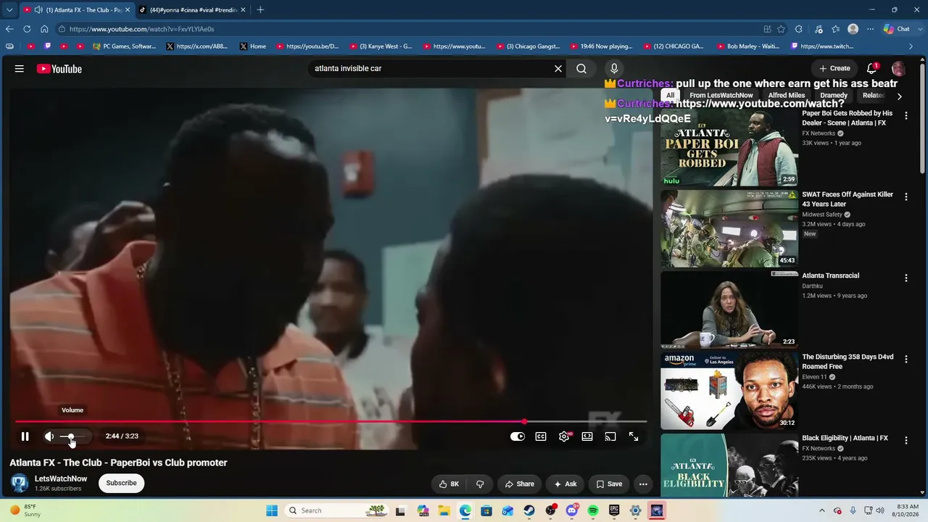Open Atlanta Transracial video title

click(831, 275)
